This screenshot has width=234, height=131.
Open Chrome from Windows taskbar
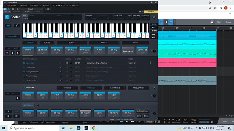coord(94,128)
